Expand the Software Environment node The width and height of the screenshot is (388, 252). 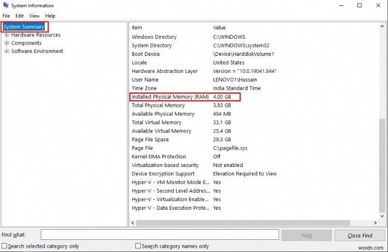[x=7, y=51]
